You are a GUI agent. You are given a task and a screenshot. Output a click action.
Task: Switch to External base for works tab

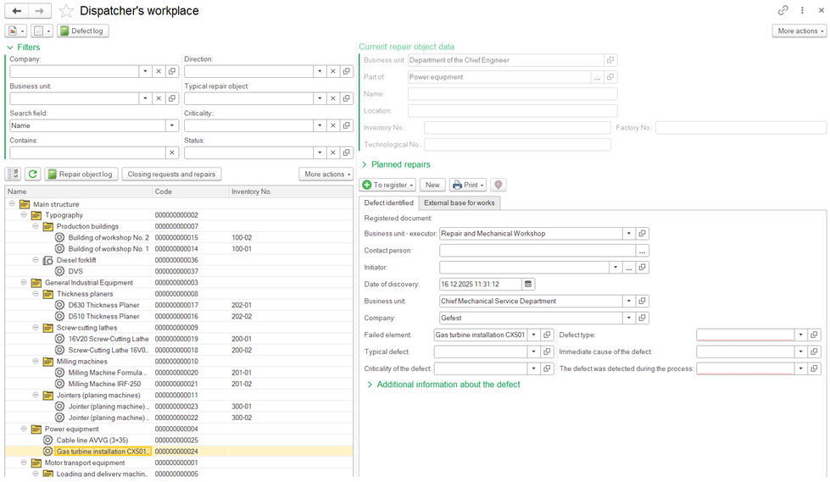pyautogui.click(x=460, y=203)
